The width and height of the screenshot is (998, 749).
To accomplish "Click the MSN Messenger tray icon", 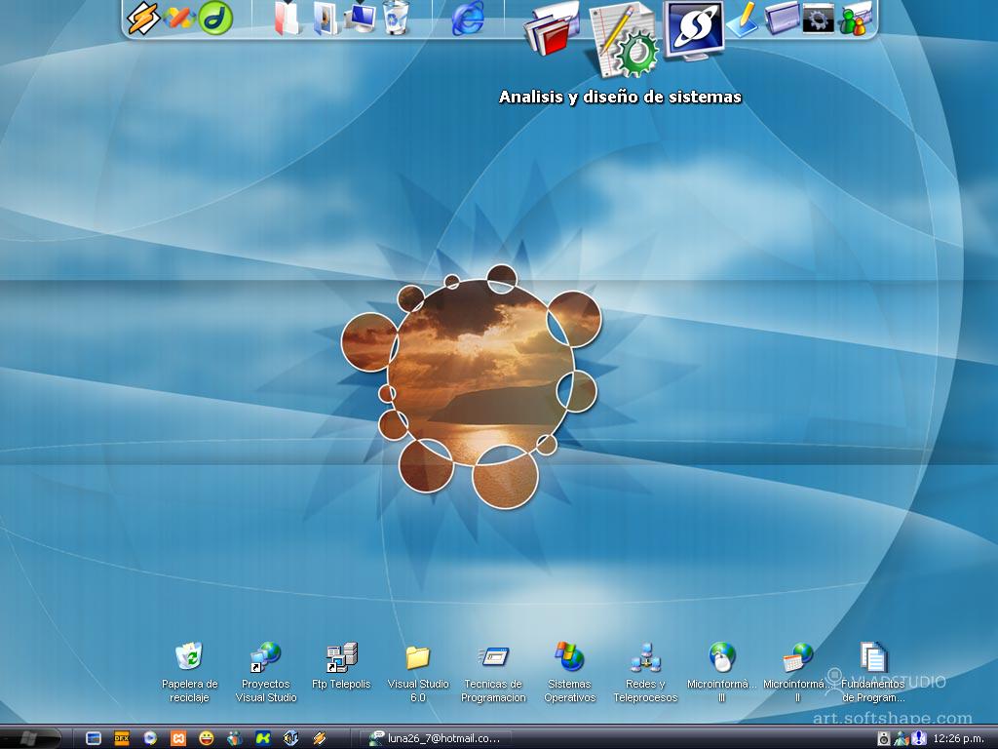I will coord(902,739).
